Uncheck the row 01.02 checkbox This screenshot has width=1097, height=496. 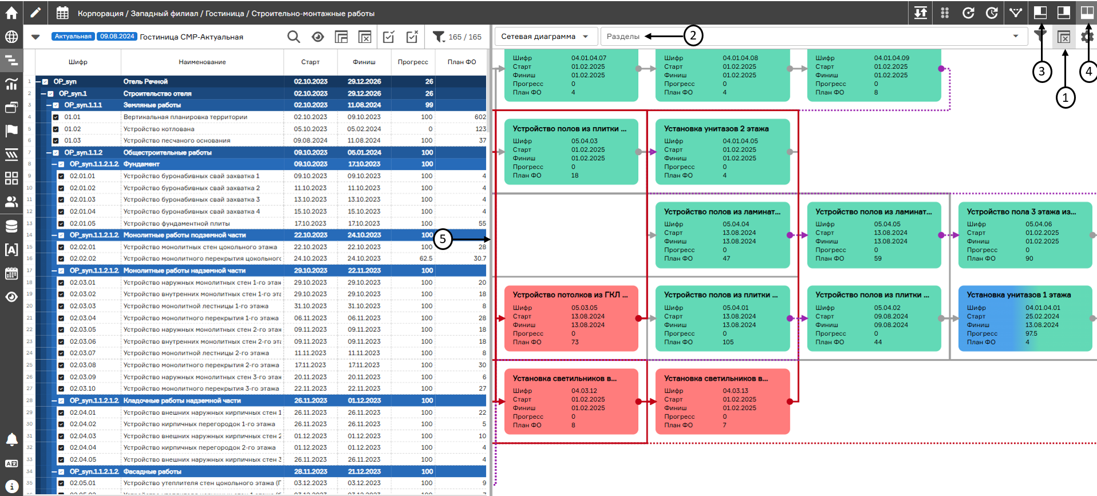[55, 129]
